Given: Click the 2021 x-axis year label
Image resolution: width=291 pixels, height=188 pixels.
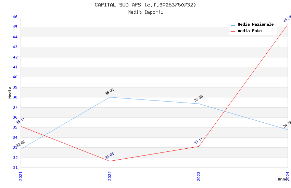Looking at the screenshot, I should coord(21,176).
